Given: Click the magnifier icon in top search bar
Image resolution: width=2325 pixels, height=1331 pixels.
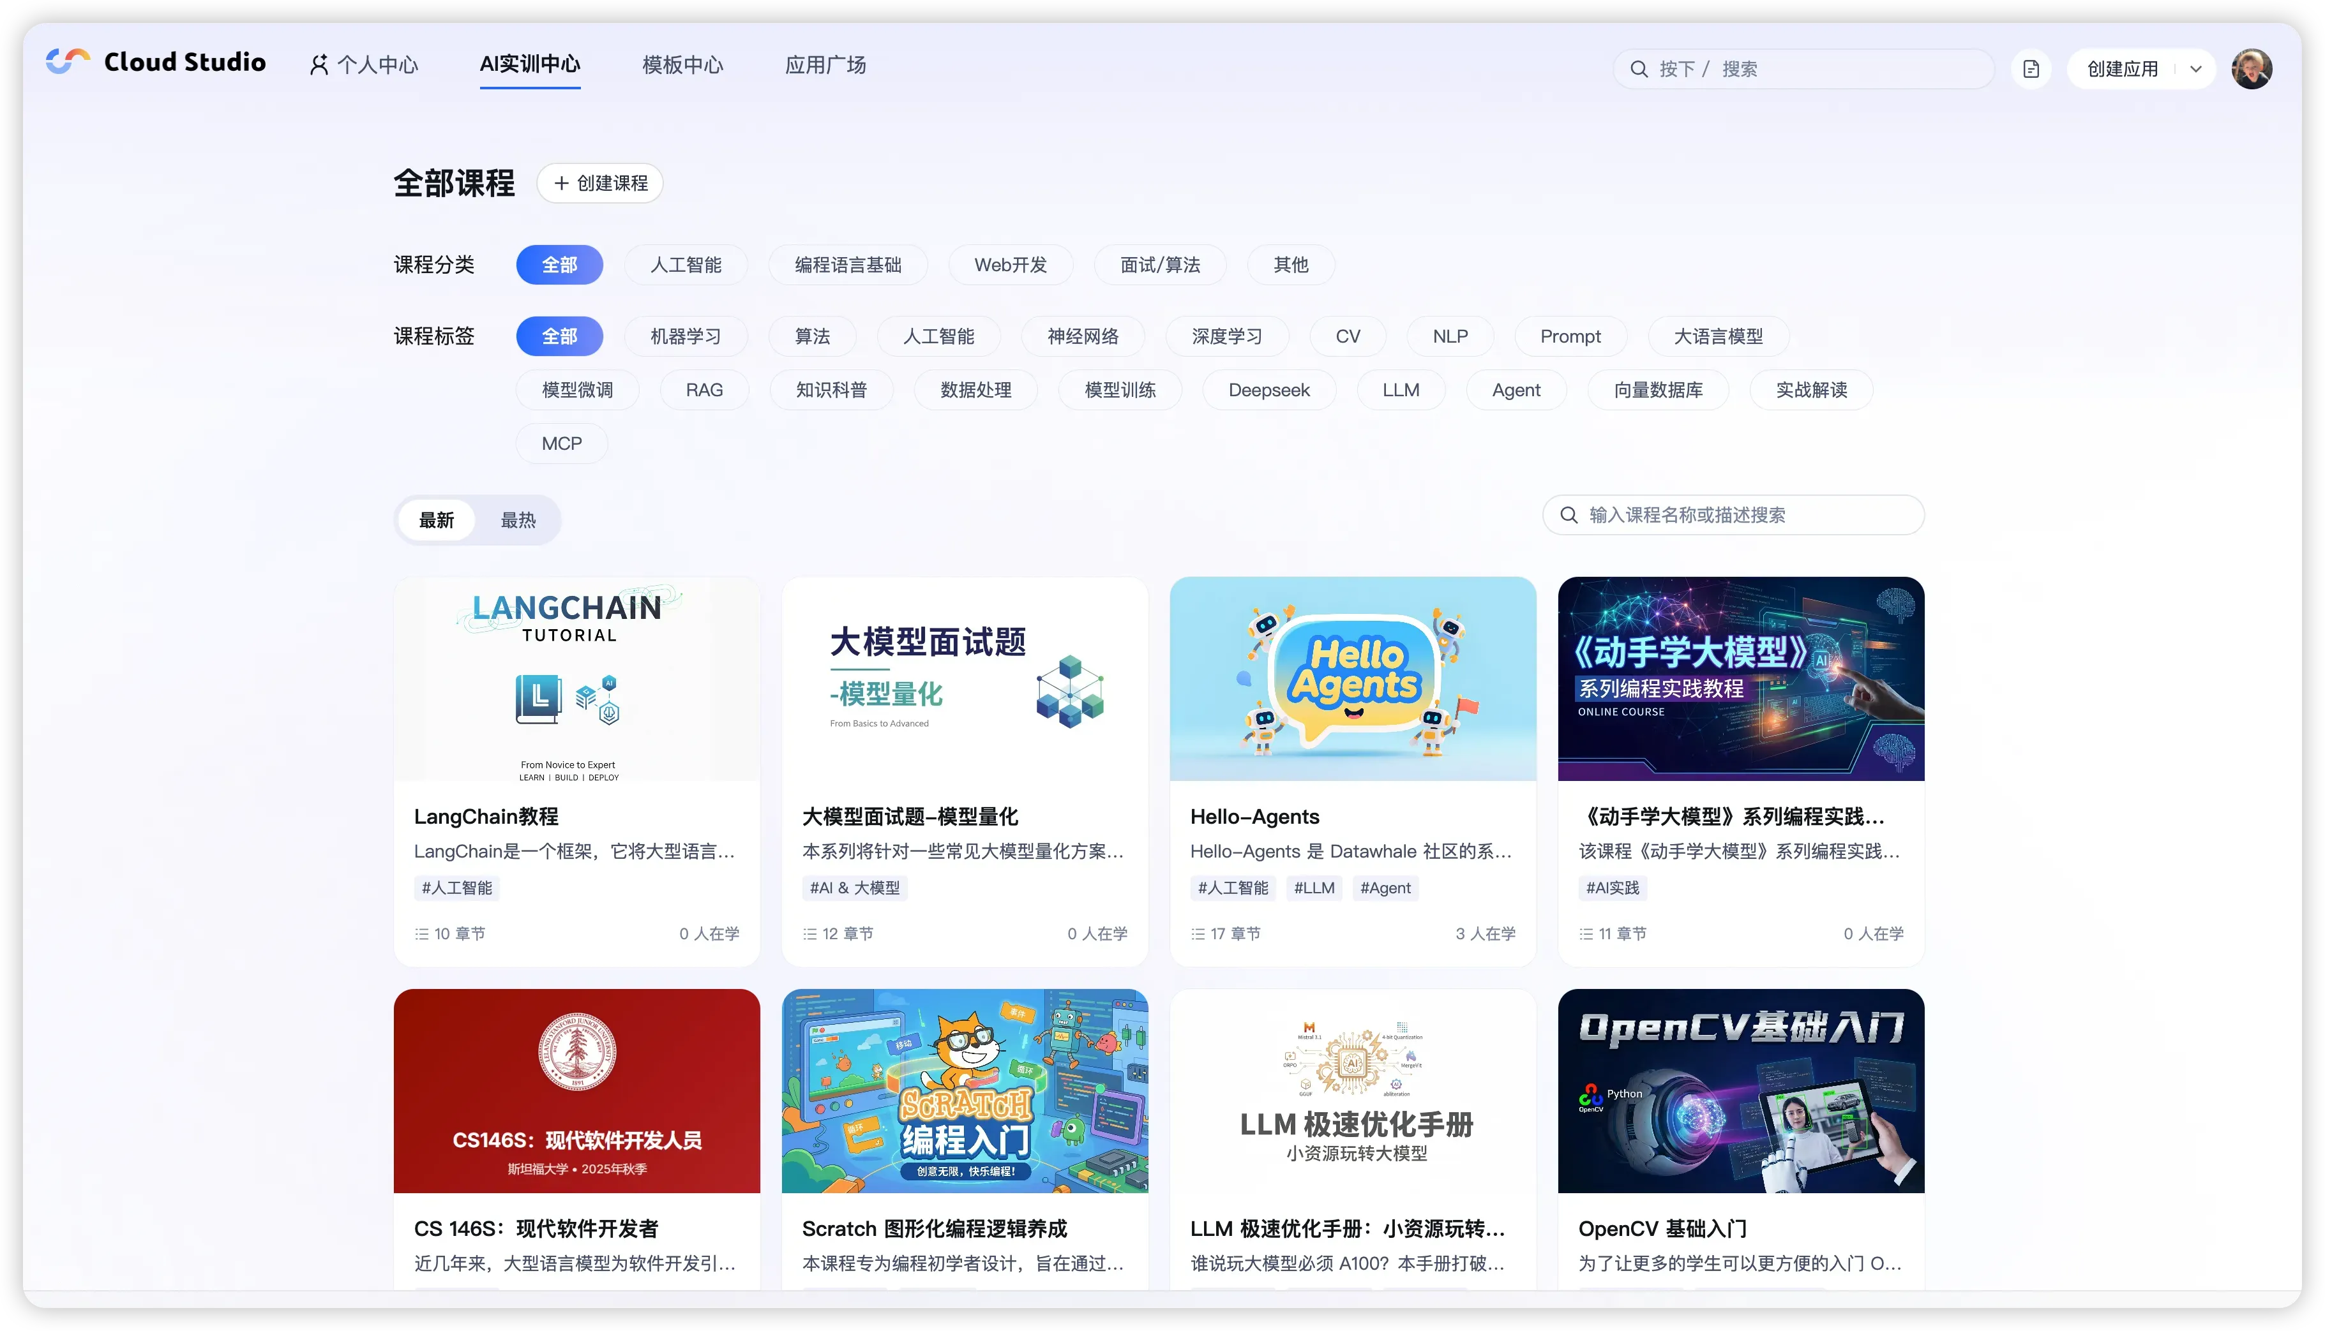Looking at the screenshot, I should coord(1639,70).
